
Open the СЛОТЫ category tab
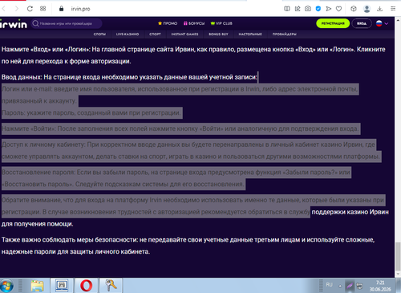(99, 34)
